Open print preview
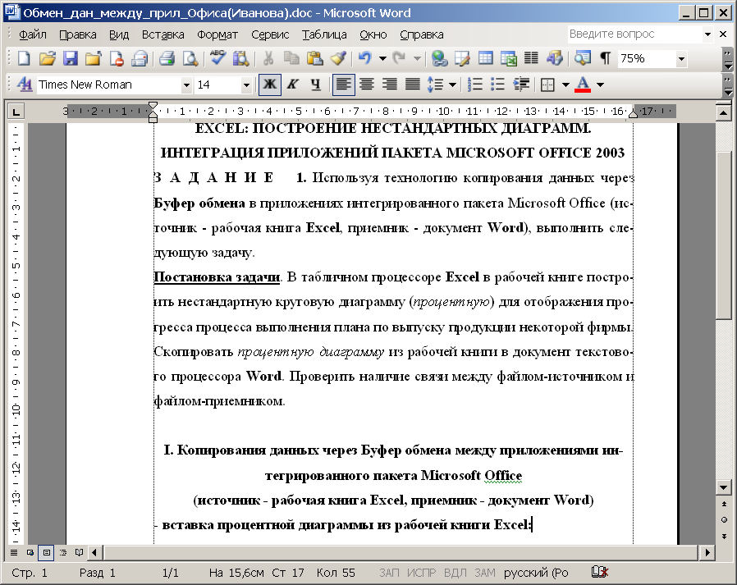Viewport: 737px width, 585px height. point(190,59)
